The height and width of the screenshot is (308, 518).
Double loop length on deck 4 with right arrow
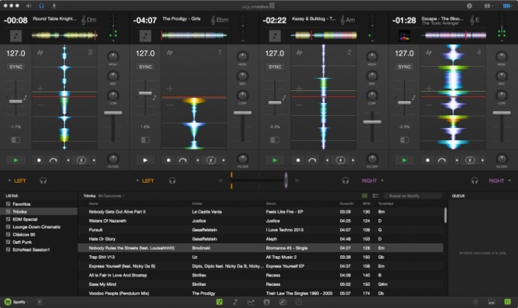tap(482, 160)
